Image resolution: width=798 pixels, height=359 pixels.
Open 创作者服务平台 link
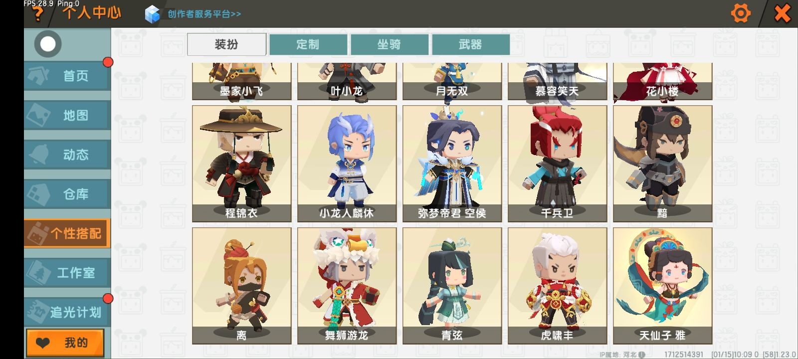(x=204, y=14)
